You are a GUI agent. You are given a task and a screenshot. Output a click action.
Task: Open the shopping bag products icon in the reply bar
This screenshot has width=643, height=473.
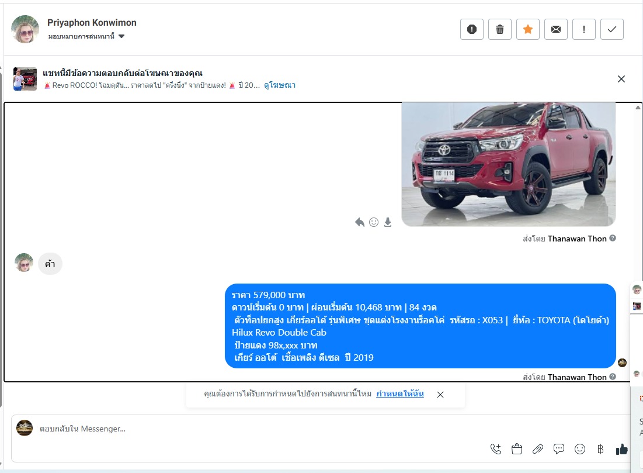point(517,449)
